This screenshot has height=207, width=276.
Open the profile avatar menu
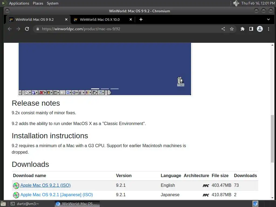pyautogui.click(x=260, y=29)
